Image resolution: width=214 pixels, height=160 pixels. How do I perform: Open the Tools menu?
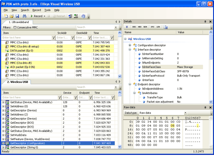point(48,10)
